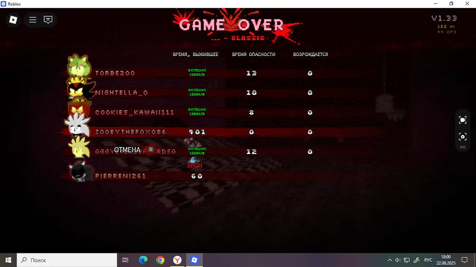
Task: Click the player name TORBE200
Action: click(x=115, y=73)
